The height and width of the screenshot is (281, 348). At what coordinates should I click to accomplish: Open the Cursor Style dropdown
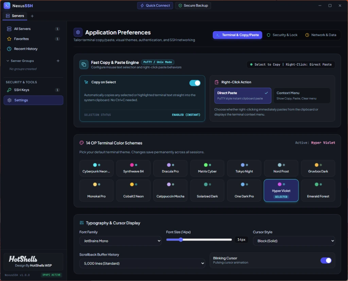(x=294, y=241)
